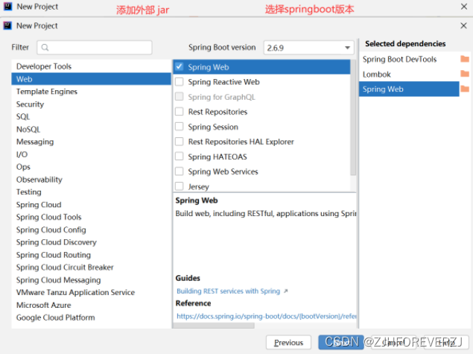Open the Ops category
This screenshot has width=473, height=354.
point(91,167)
